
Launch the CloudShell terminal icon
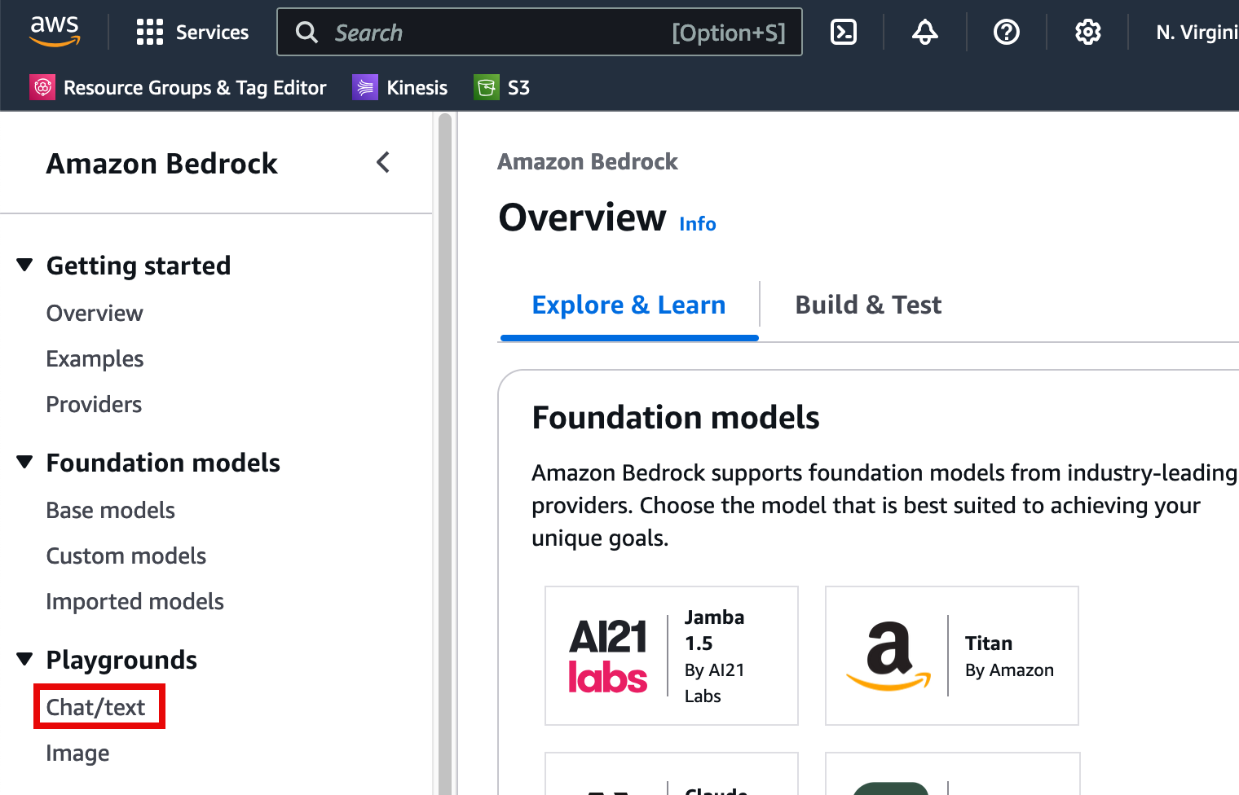pyautogui.click(x=843, y=33)
